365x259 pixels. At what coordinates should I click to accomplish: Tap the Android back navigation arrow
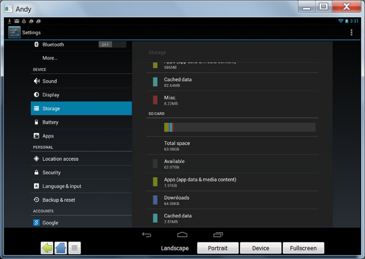click(x=147, y=235)
